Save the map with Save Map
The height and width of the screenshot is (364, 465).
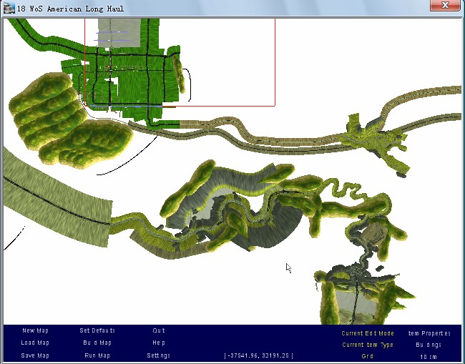point(35,355)
